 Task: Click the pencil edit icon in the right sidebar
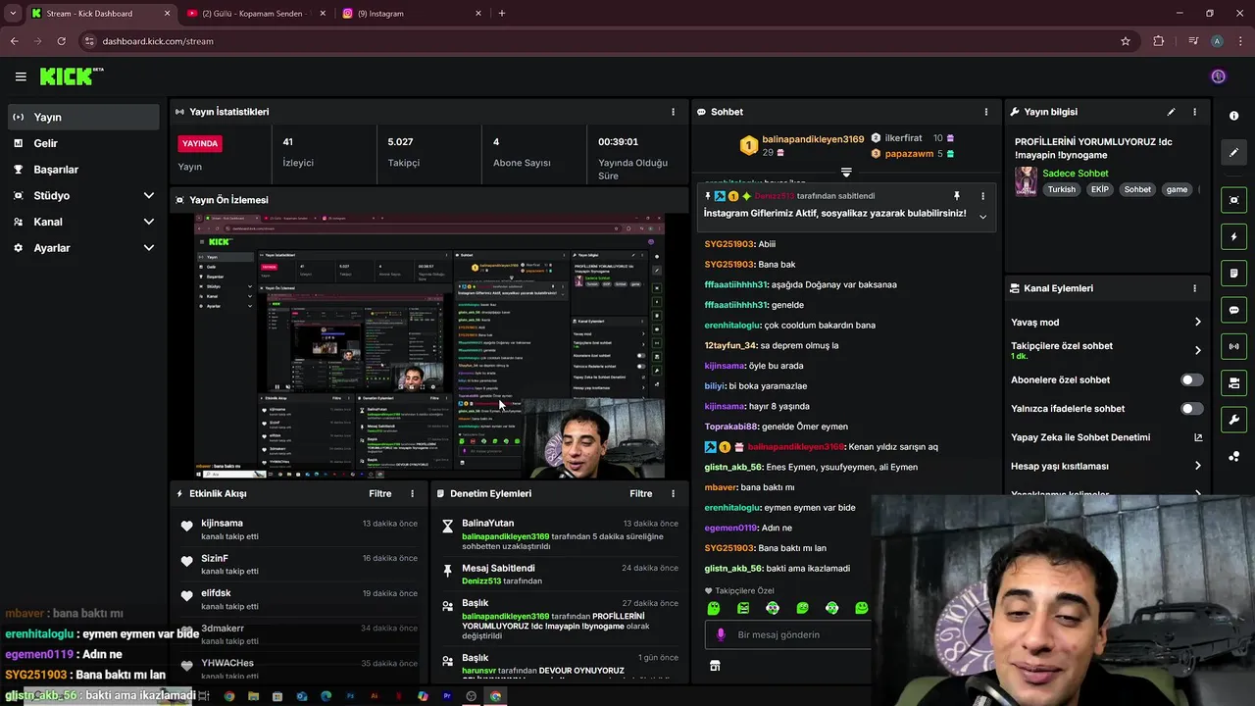coord(1233,153)
